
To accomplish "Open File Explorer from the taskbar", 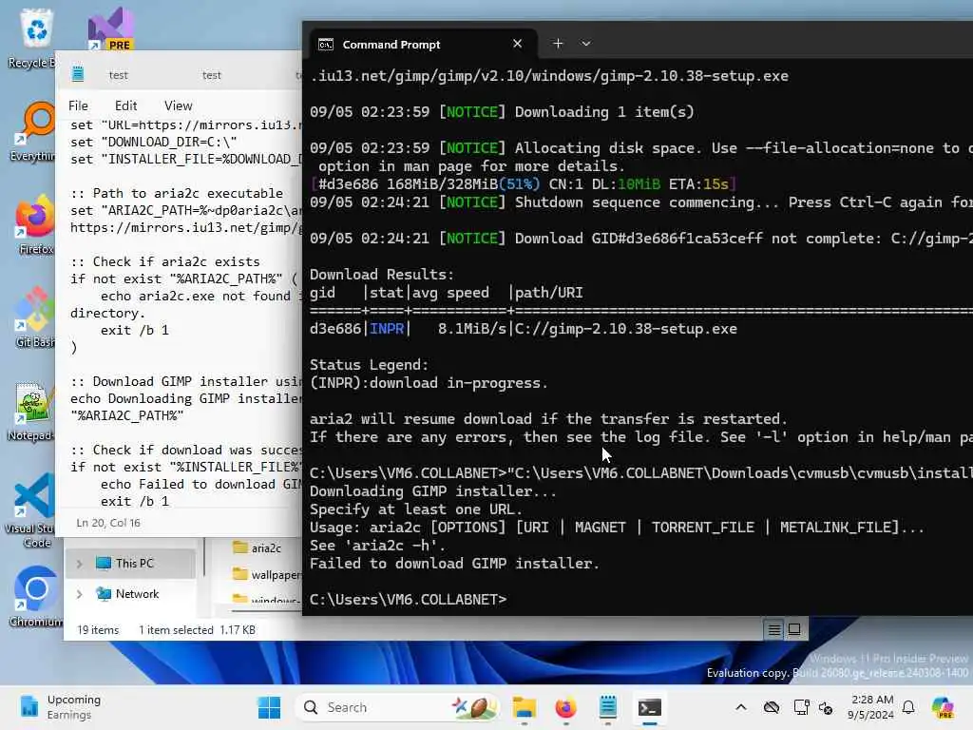I will click(x=524, y=707).
